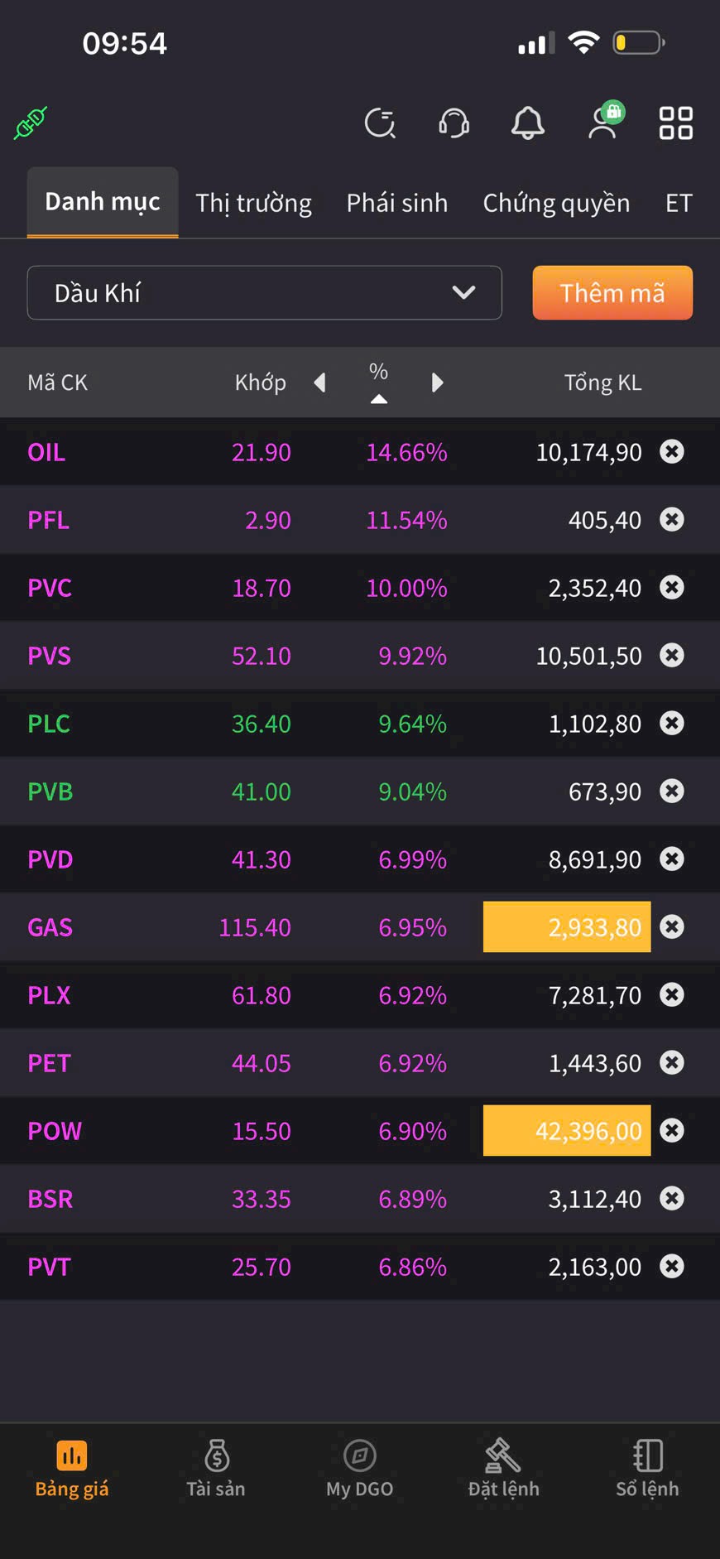This screenshot has height=1559, width=720.
Task: Click the right arrow beside % column
Action: (438, 383)
